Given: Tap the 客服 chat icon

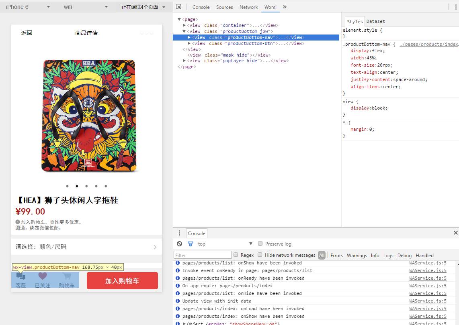Looking at the screenshot, I should pos(21,276).
